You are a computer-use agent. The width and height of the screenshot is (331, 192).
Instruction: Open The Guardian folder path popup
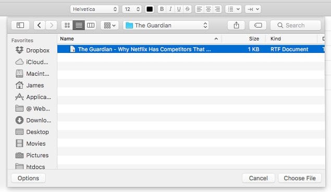(166, 25)
